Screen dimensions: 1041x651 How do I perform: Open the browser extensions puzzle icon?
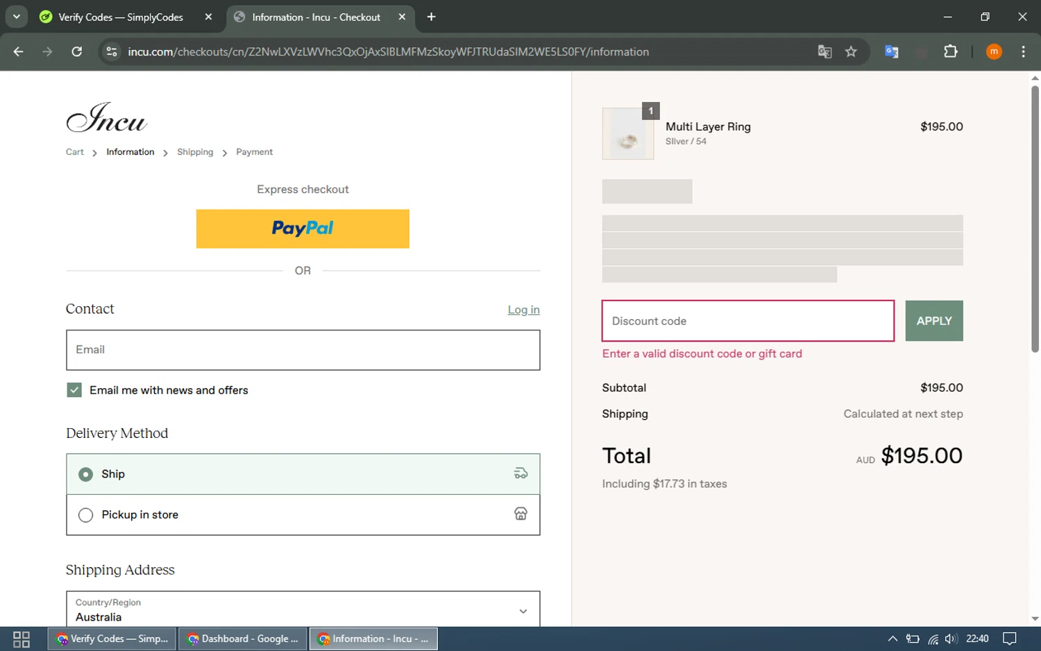(951, 51)
